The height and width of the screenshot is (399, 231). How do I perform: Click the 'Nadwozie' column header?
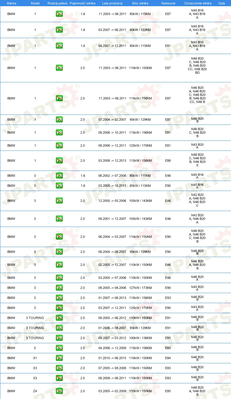168,3
